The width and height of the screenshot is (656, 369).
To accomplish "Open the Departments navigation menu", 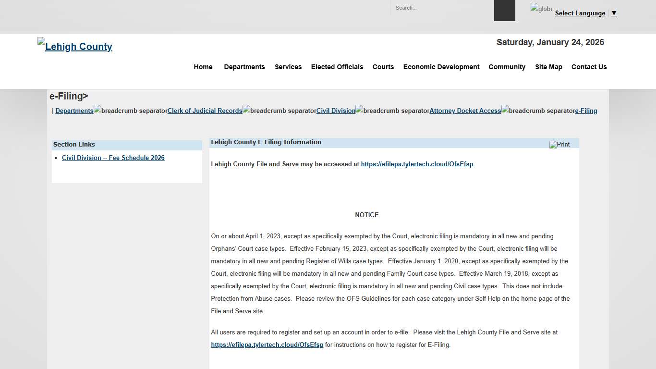I will point(244,67).
